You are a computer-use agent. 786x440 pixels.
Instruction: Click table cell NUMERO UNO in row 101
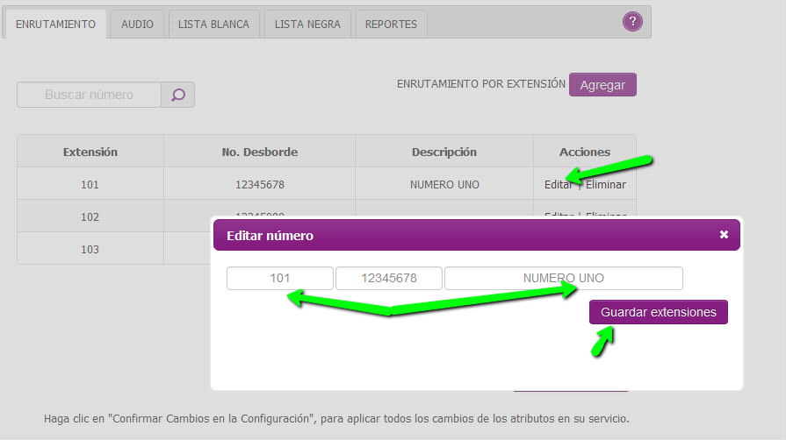(444, 185)
